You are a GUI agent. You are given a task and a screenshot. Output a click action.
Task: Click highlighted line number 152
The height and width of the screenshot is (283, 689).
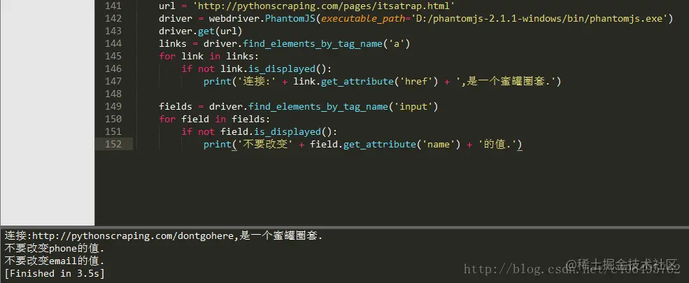pos(113,145)
